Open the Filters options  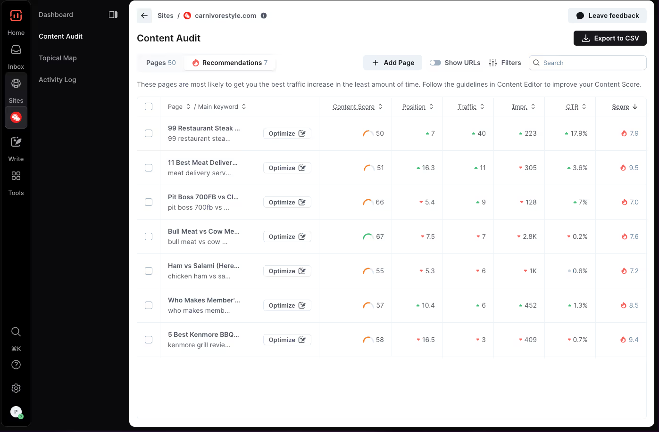click(505, 62)
